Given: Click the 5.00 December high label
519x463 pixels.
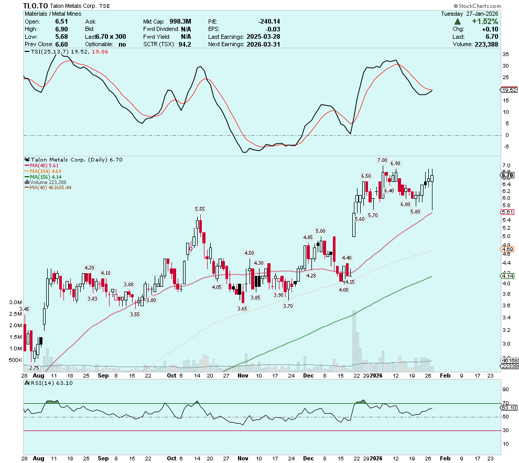Looking at the screenshot, I should click(320, 231).
